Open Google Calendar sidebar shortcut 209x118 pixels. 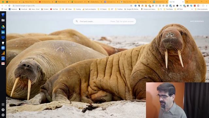point(3,58)
